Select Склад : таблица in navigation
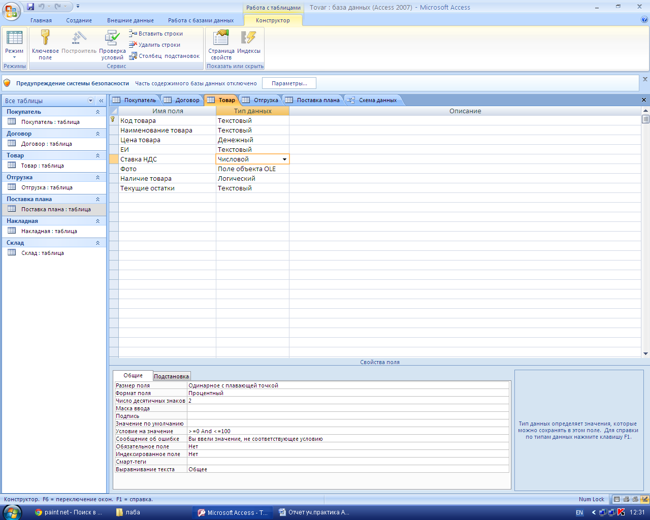The width and height of the screenshot is (650, 520). pyautogui.click(x=54, y=253)
